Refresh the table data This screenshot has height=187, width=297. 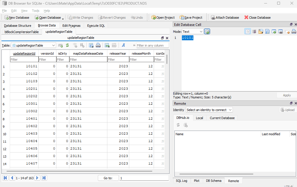pos(67,45)
